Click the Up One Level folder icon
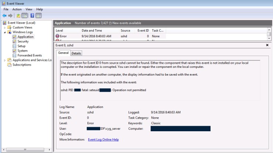Screen dimensions: 273x153 (x=18, y=15)
